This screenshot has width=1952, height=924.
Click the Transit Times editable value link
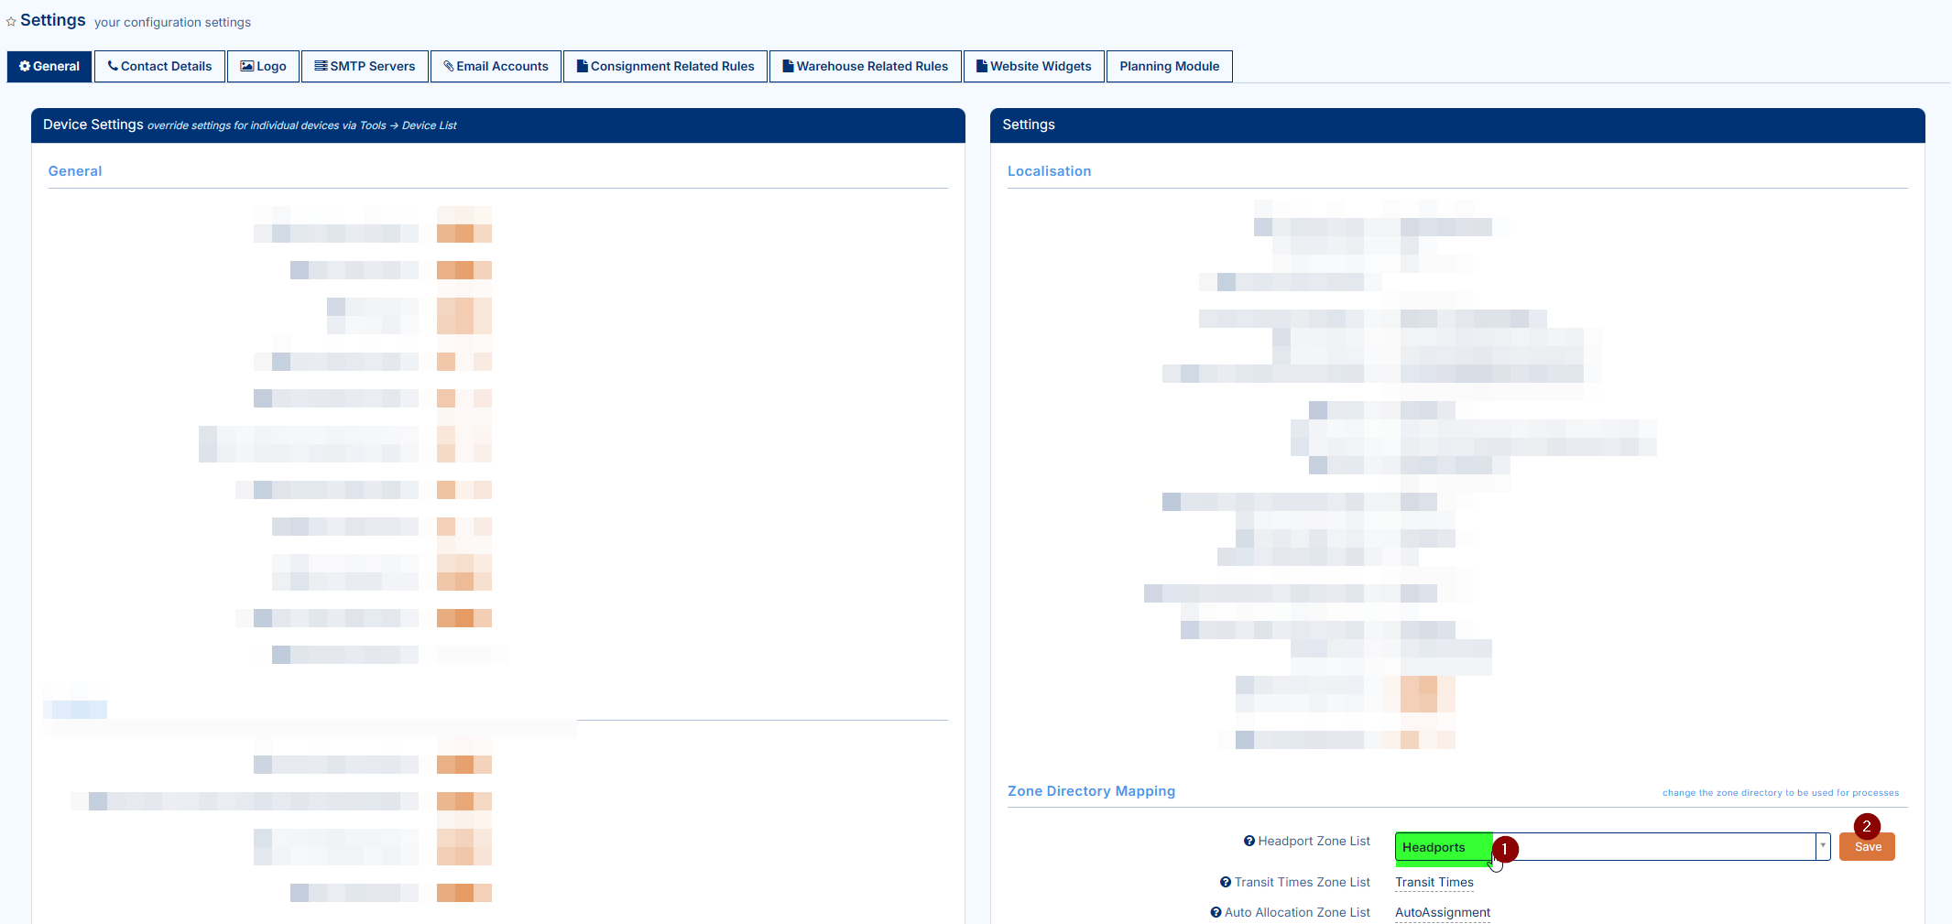click(x=1434, y=882)
